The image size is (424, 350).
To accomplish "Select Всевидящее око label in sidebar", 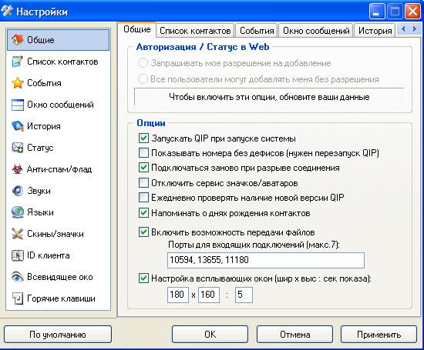I will click(x=60, y=277).
